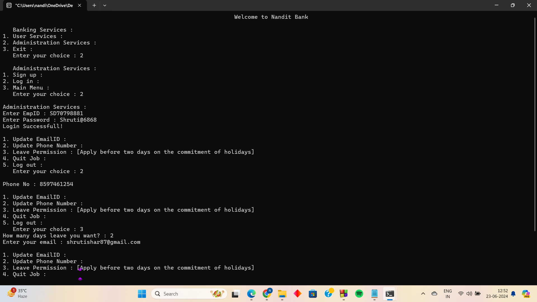
Task: Open the clock and date panel
Action: tap(497, 294)
